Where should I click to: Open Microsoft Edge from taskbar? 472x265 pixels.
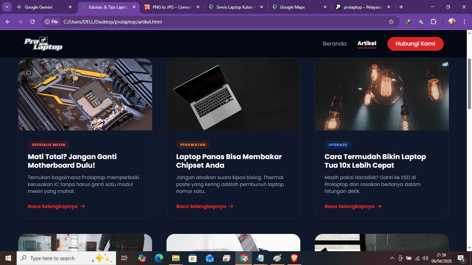click(x=159, y=258)
